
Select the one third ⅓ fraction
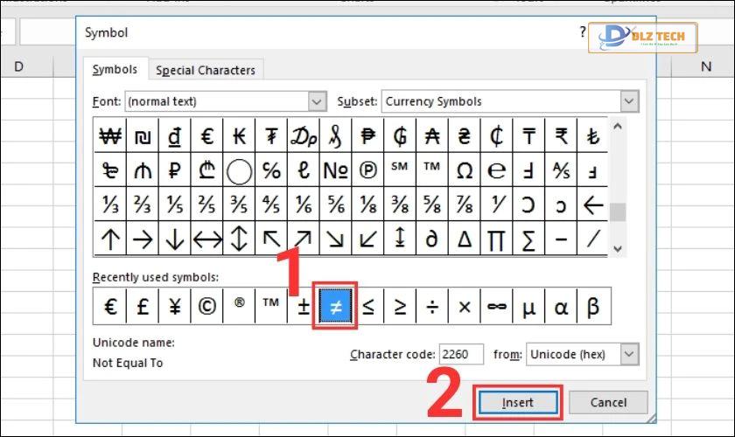pyautogui.click(x=110, y=205)
